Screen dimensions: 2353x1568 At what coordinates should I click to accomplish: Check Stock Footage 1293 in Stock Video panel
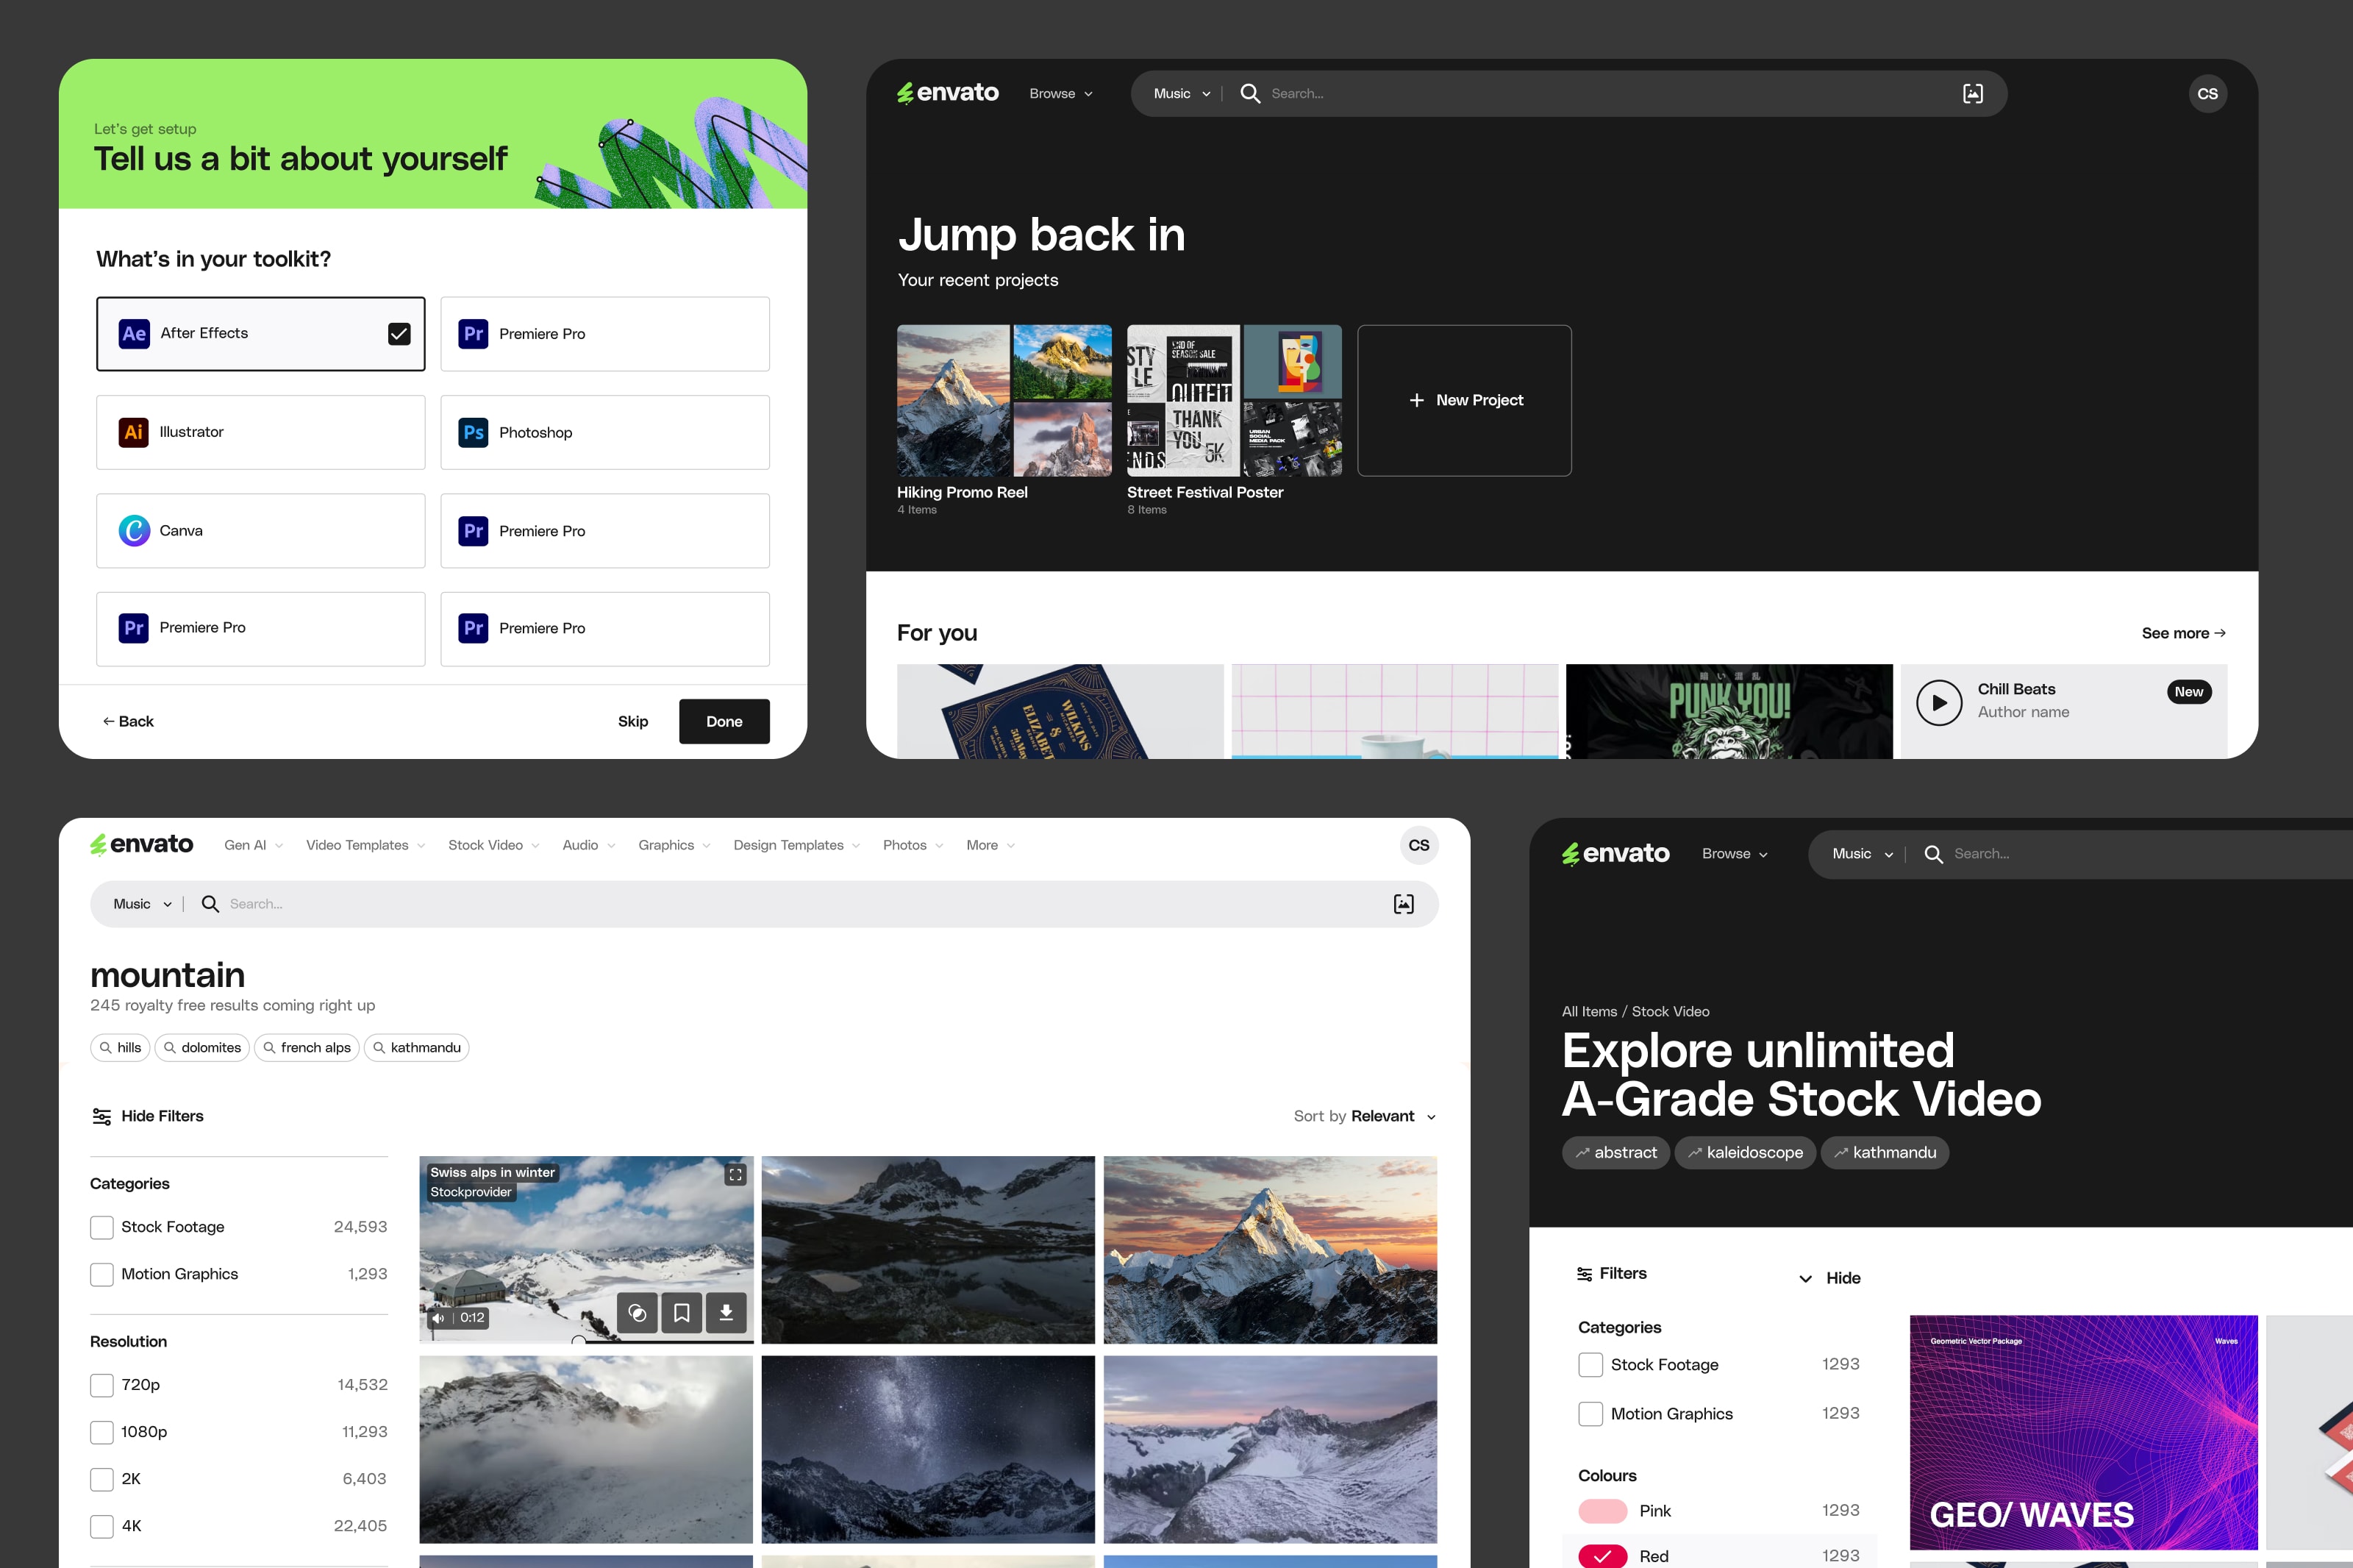(1590, 1365)
